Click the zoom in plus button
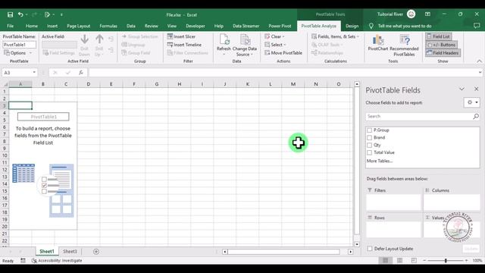The width and height of the screenshot is (485, 273). 467,261
